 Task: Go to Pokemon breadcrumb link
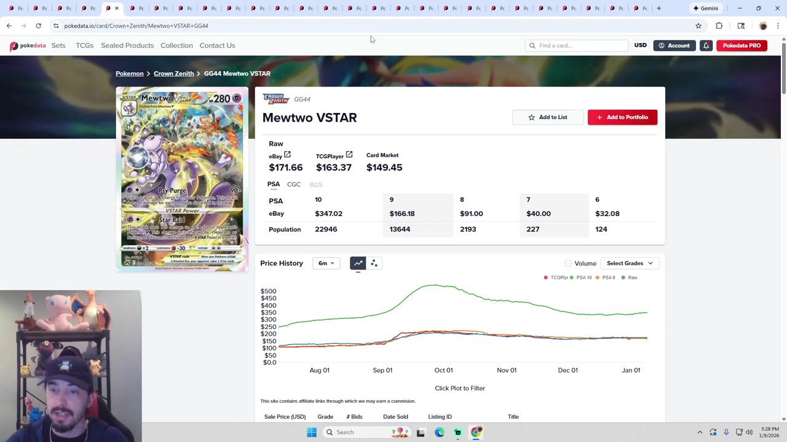pos(129,74)
